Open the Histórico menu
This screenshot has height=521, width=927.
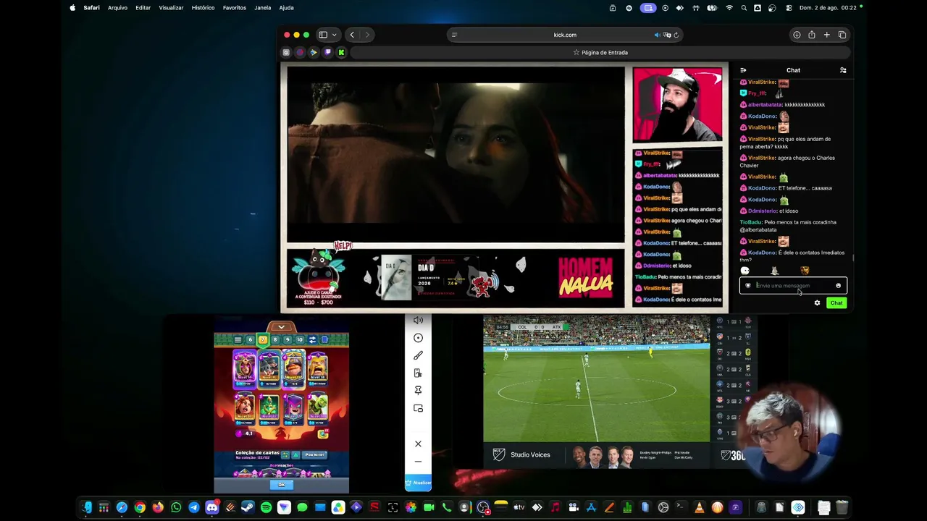tap(203, 8)
